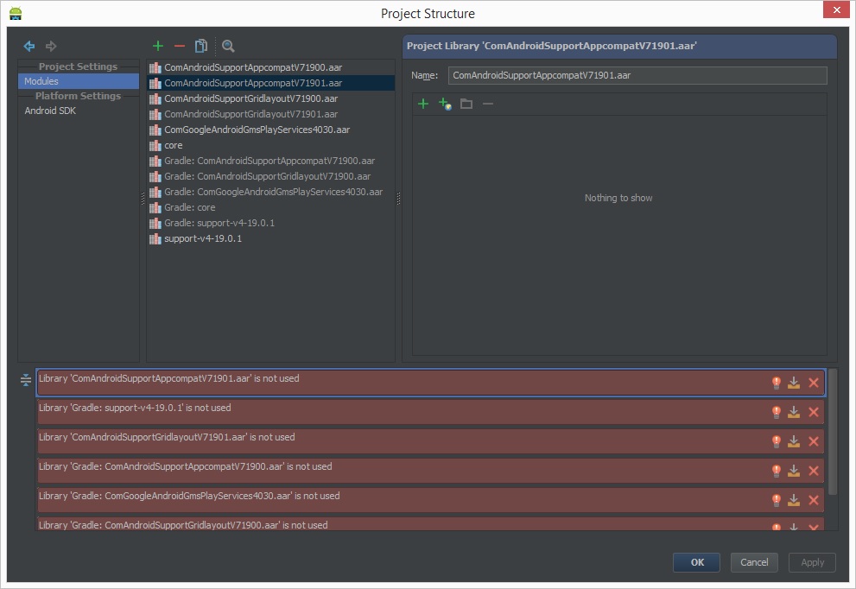Navigate to Gradle AppcompatV71900.aar problem

794,471
